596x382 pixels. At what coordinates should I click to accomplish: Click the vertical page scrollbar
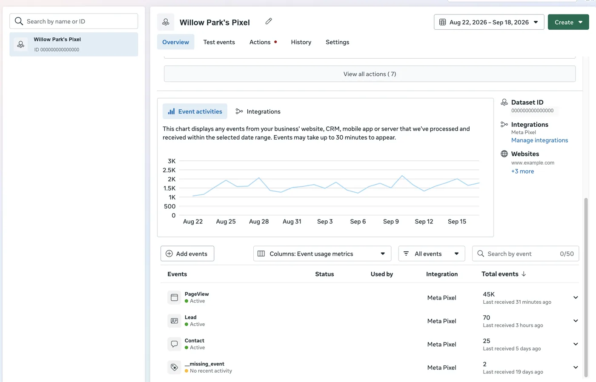click(586, 288)
